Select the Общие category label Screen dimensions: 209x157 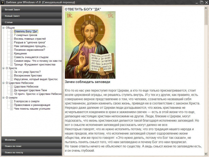click(x=10, y=28)
